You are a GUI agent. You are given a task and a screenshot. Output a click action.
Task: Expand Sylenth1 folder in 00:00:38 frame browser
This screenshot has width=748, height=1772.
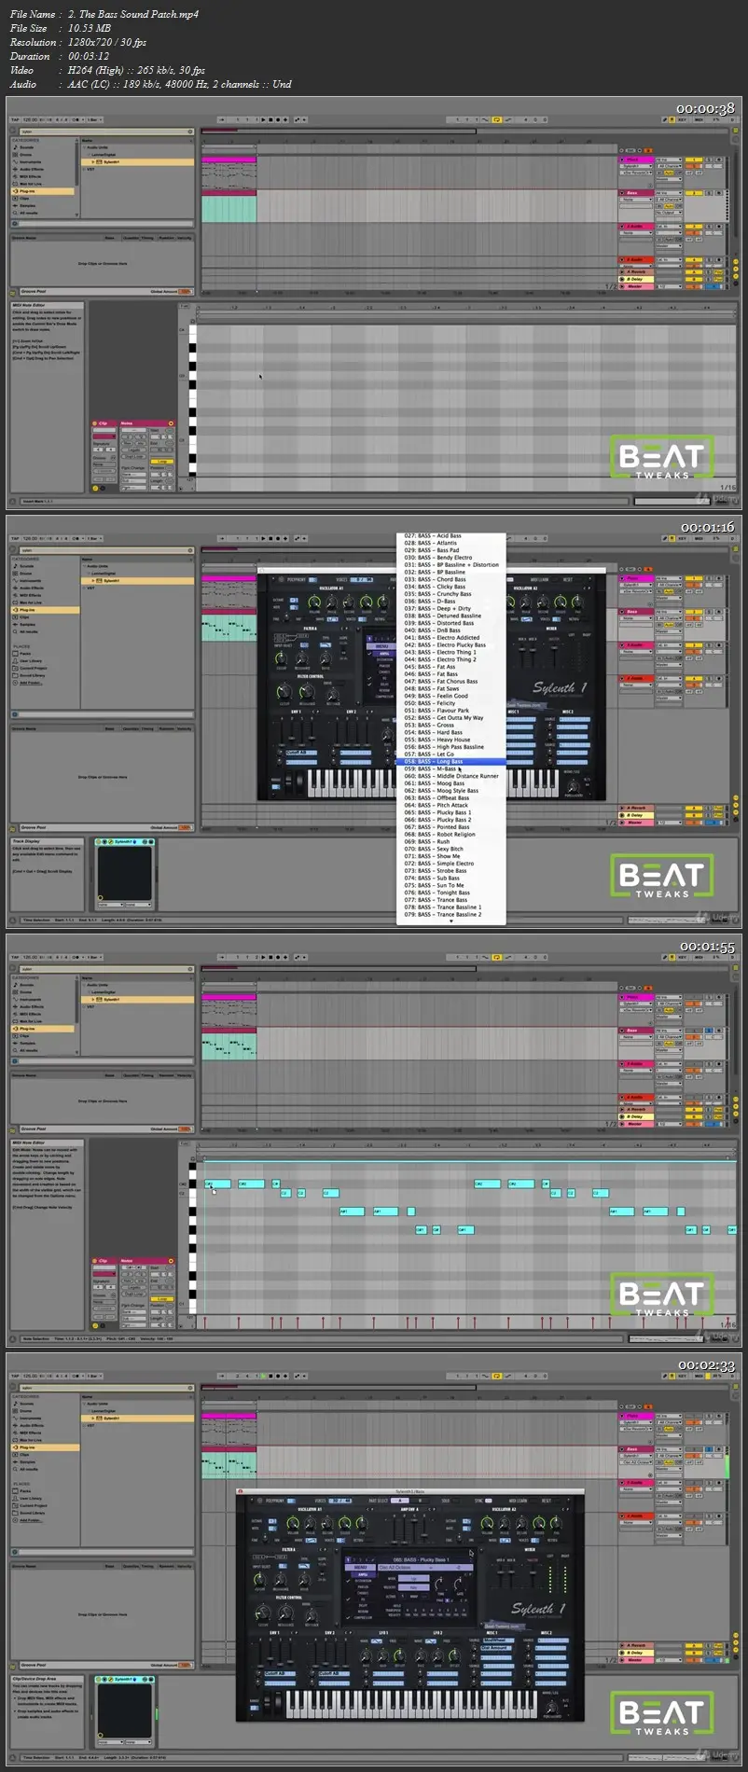(93, 162)
